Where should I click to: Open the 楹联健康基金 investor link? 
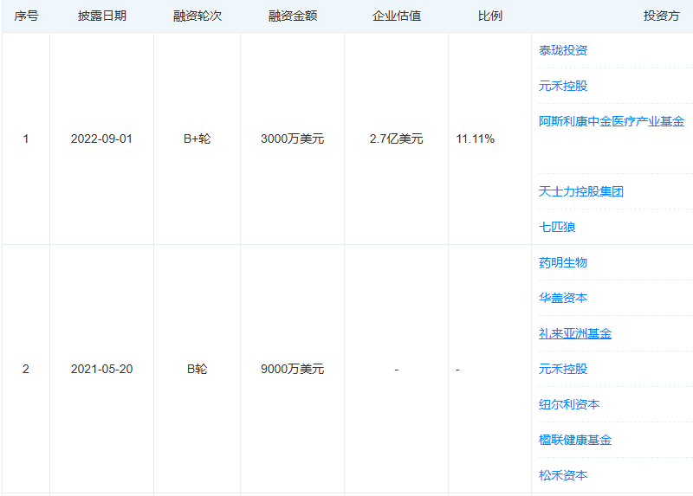[x=575, y=440]
